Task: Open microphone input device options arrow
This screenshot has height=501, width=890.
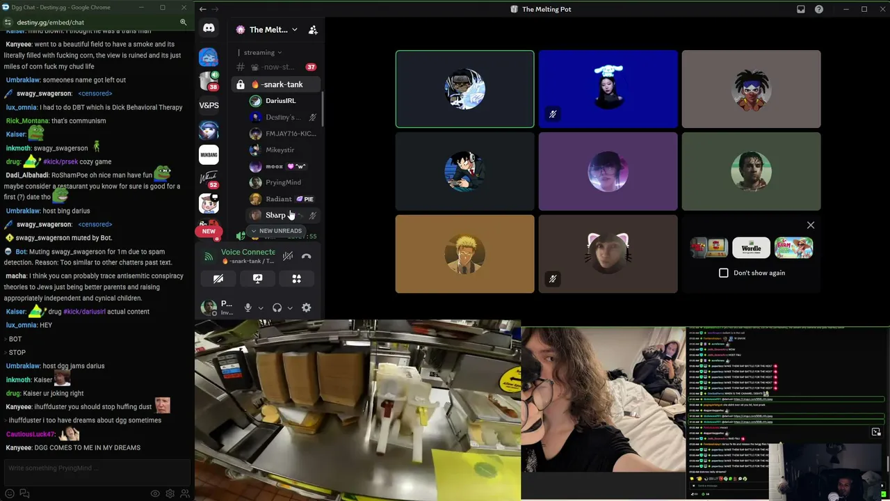Action: tap(261, 308)
